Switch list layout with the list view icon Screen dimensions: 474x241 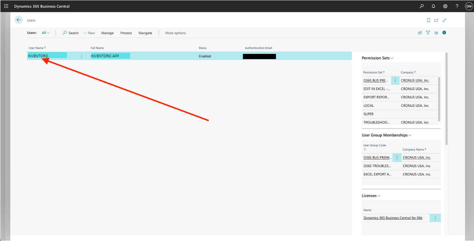436,33
